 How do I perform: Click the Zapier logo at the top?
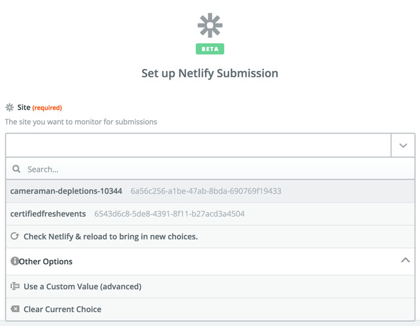[210, 25]
